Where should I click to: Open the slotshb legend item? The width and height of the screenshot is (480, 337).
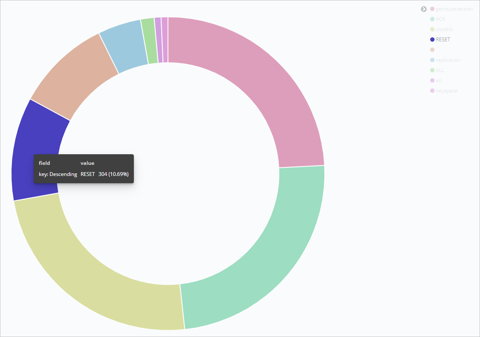(442, 29)
